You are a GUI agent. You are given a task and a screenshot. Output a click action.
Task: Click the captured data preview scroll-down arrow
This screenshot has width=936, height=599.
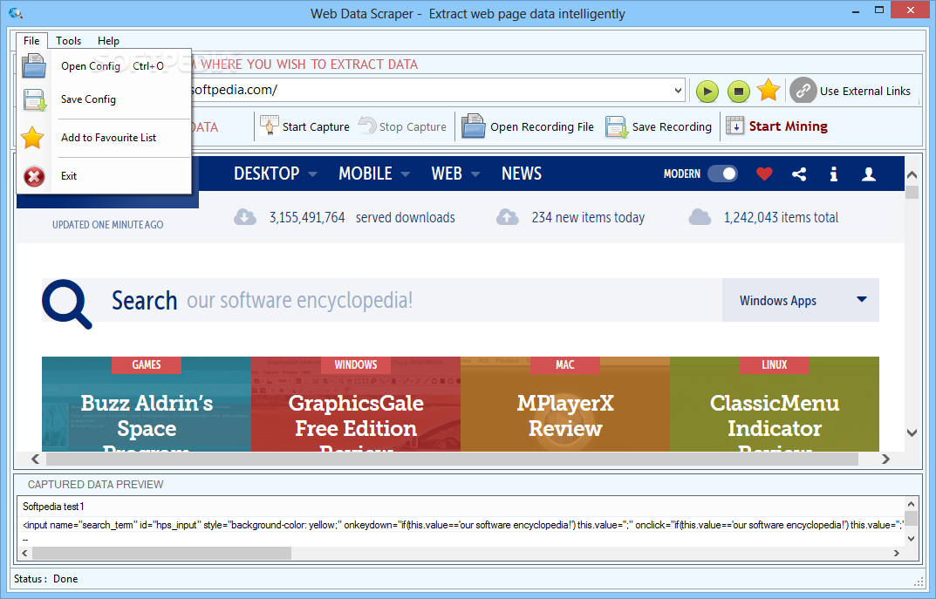click(911, 538)
